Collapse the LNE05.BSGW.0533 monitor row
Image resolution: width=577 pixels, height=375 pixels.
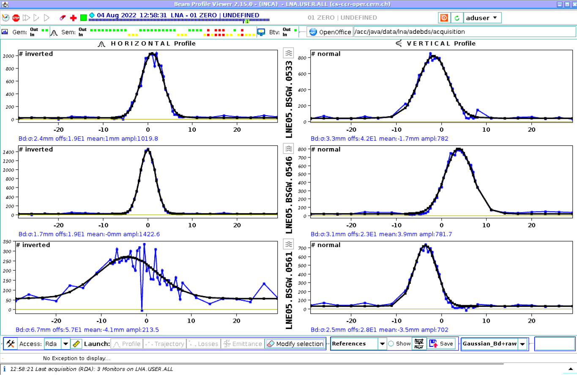(288, 53)
